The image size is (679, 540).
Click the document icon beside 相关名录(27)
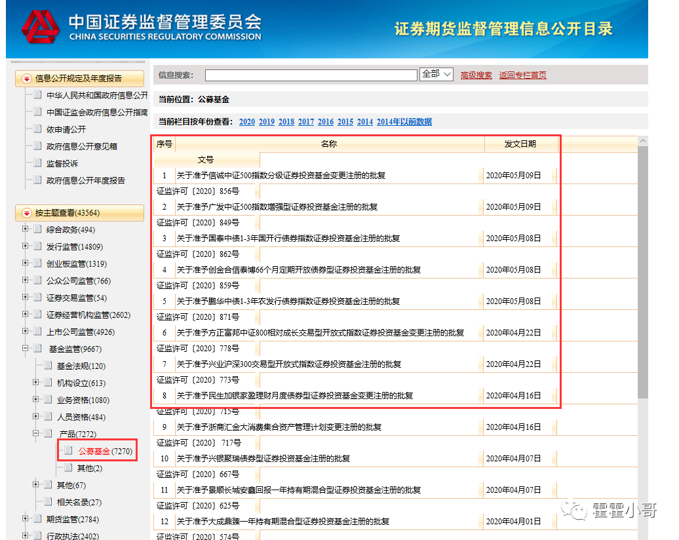[48, 502]
